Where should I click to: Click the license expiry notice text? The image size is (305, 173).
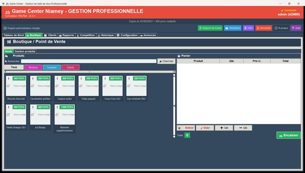coord(152,21)
